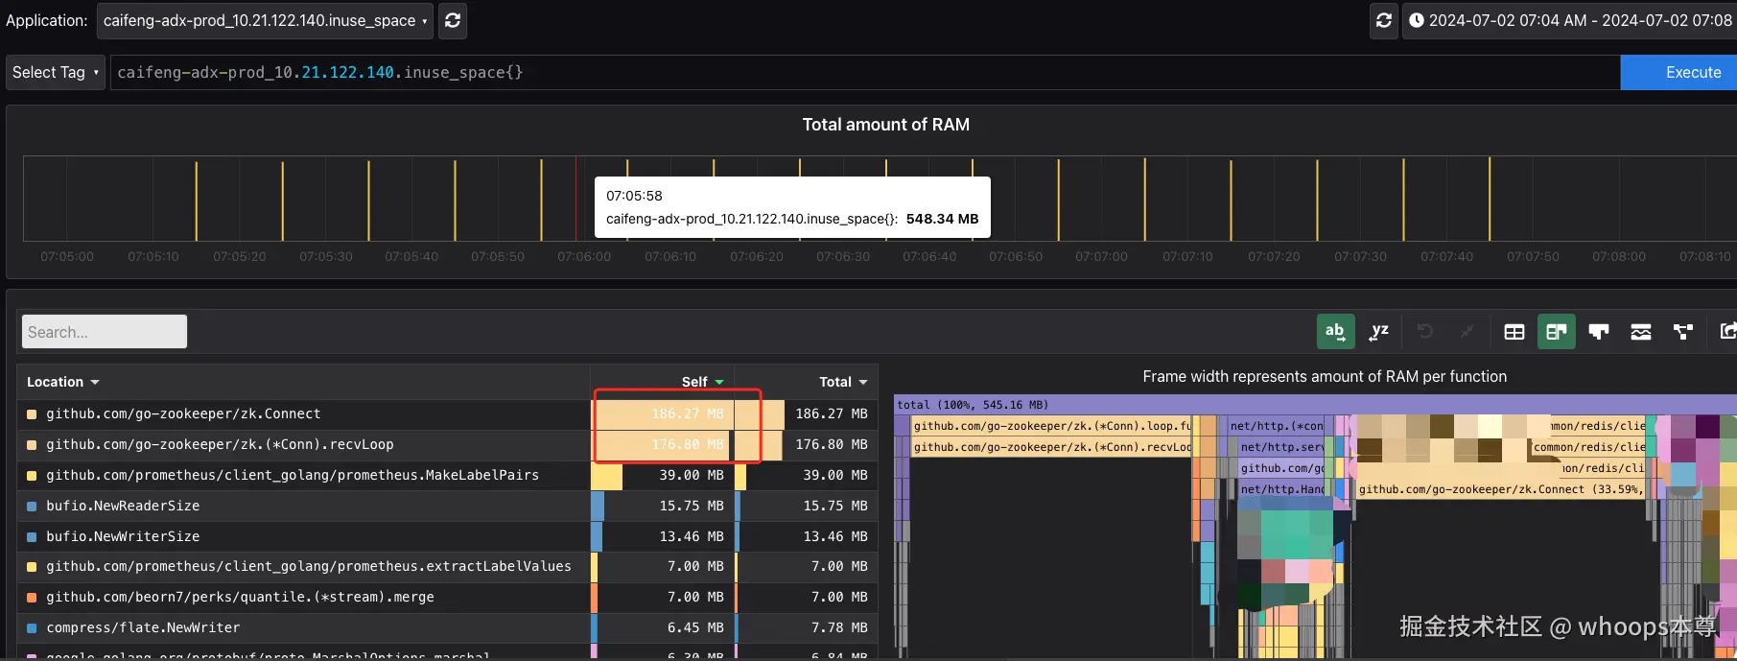This screenshot has height=661, width=1737.
Task: Open the Select Tag dropdown
Action: pyautogui.click(x=56, y=72)
